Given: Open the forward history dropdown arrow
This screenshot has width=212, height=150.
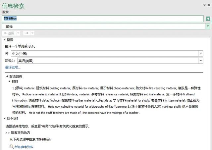Looking at the screenshot, I should pos(32,33).
